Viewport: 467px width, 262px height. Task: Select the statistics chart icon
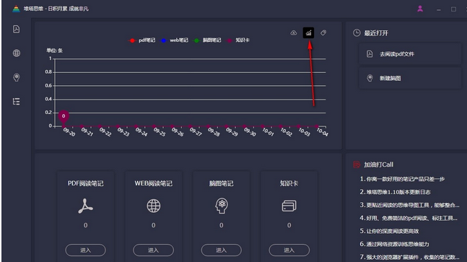[x=308, y=32]
